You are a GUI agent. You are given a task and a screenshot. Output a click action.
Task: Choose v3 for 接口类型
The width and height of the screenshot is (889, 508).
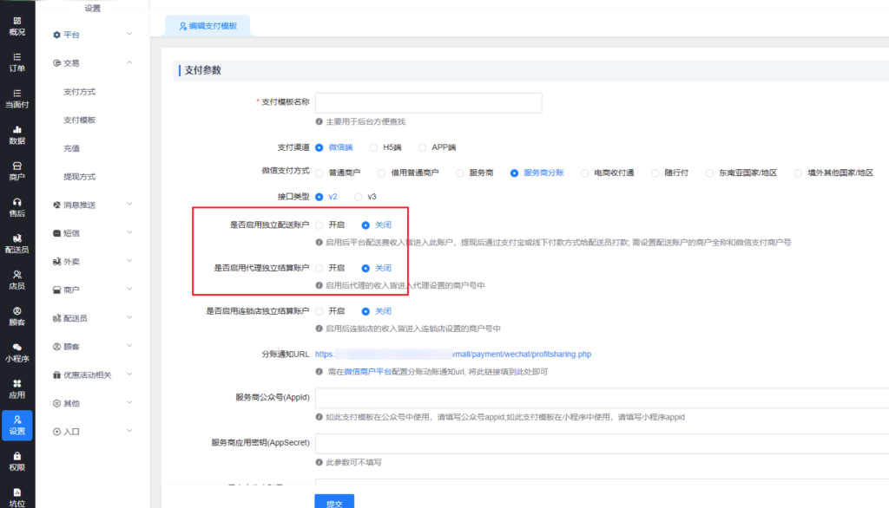[359, 197]
